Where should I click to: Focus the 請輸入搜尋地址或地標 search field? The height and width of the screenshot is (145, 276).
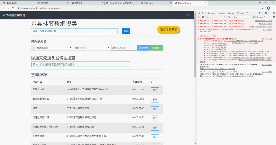(74, 31)
